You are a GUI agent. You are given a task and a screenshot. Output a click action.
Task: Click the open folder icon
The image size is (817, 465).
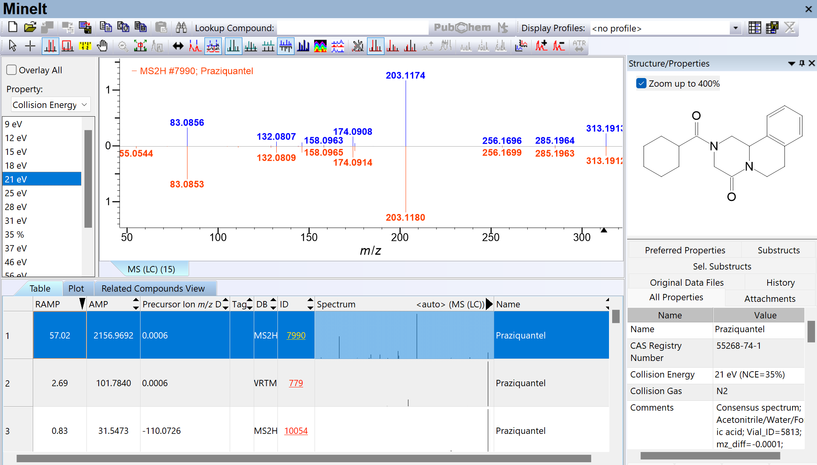(x=30, y=28)
